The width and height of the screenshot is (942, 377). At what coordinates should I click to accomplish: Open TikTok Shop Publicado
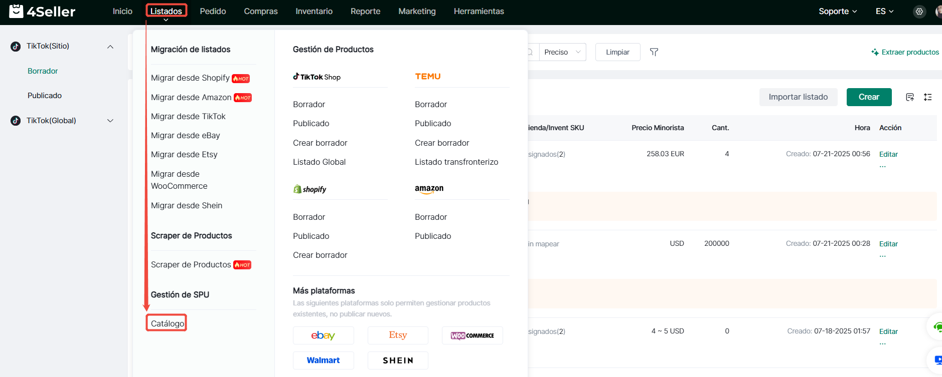tap(311, 123)
